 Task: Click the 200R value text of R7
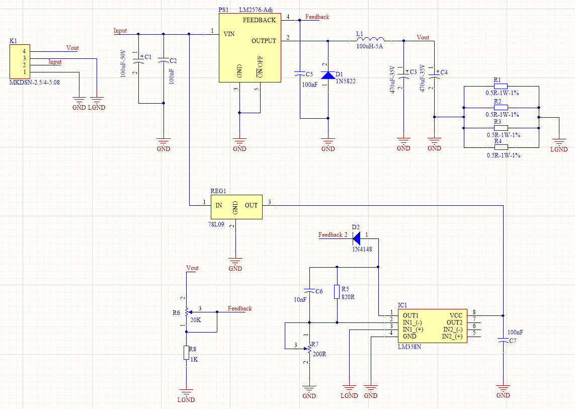coord(319,354)
